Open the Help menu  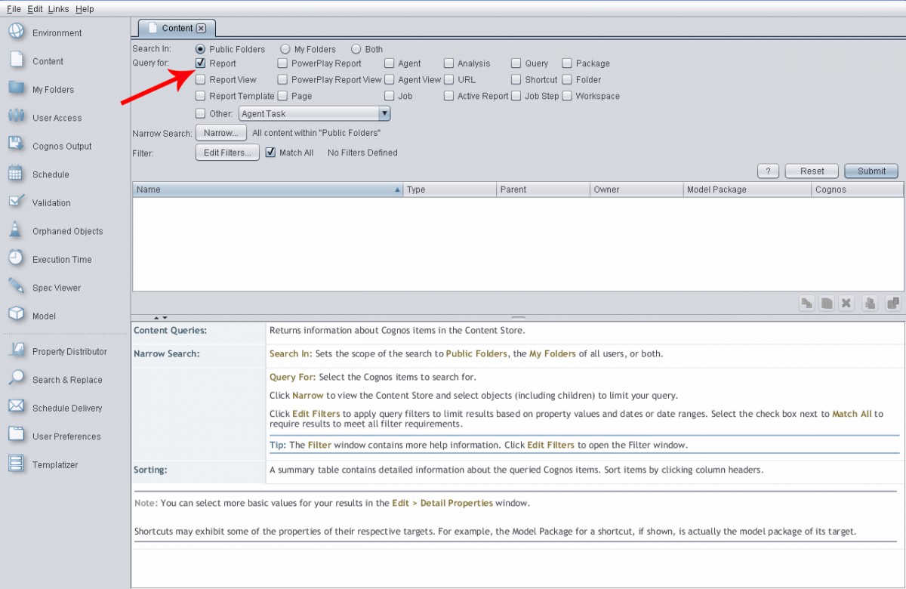click(85, 9)
